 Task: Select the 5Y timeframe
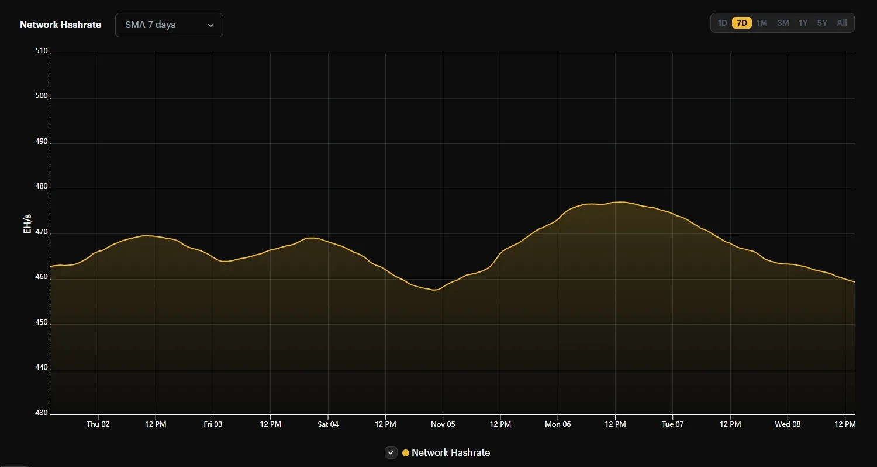(822, 23)
